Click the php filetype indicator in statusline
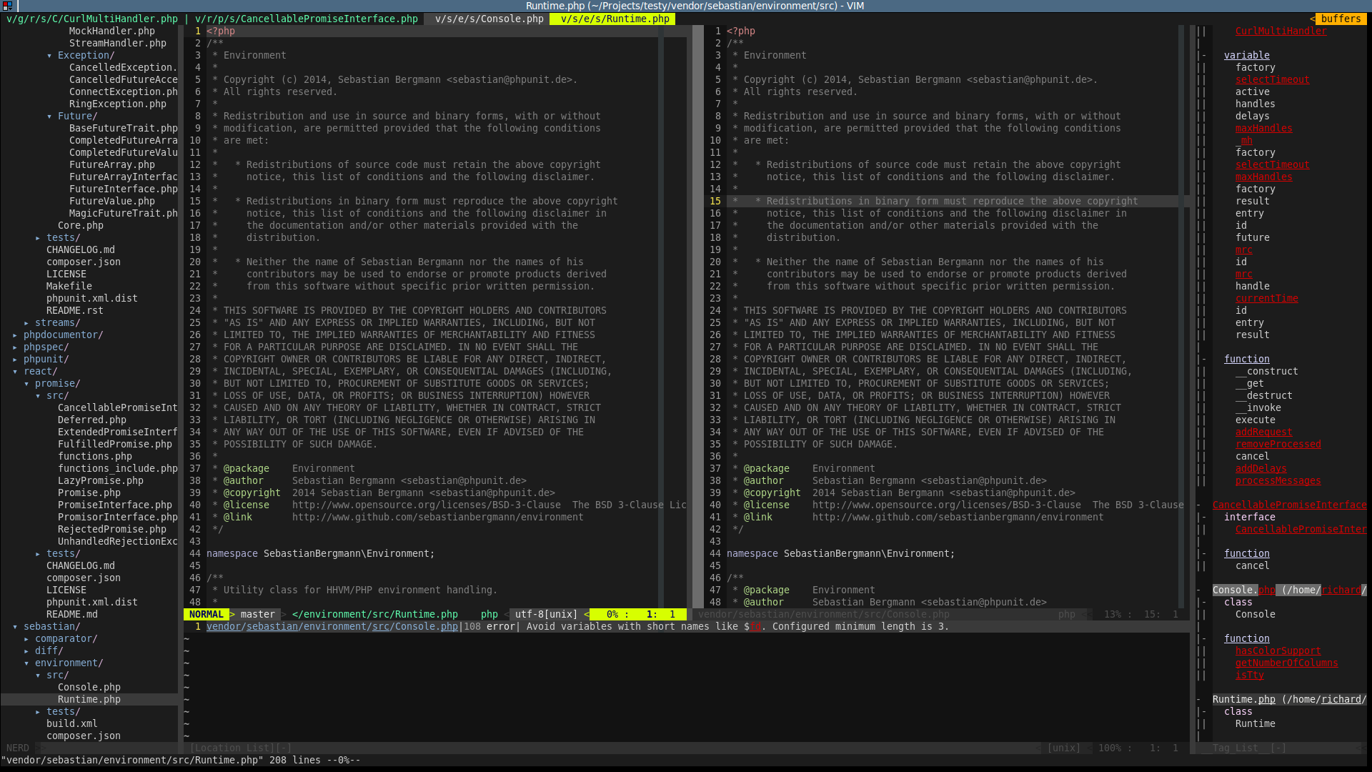Image resolution: width=1372 pixels, height=772 pixels. [489, 614]
